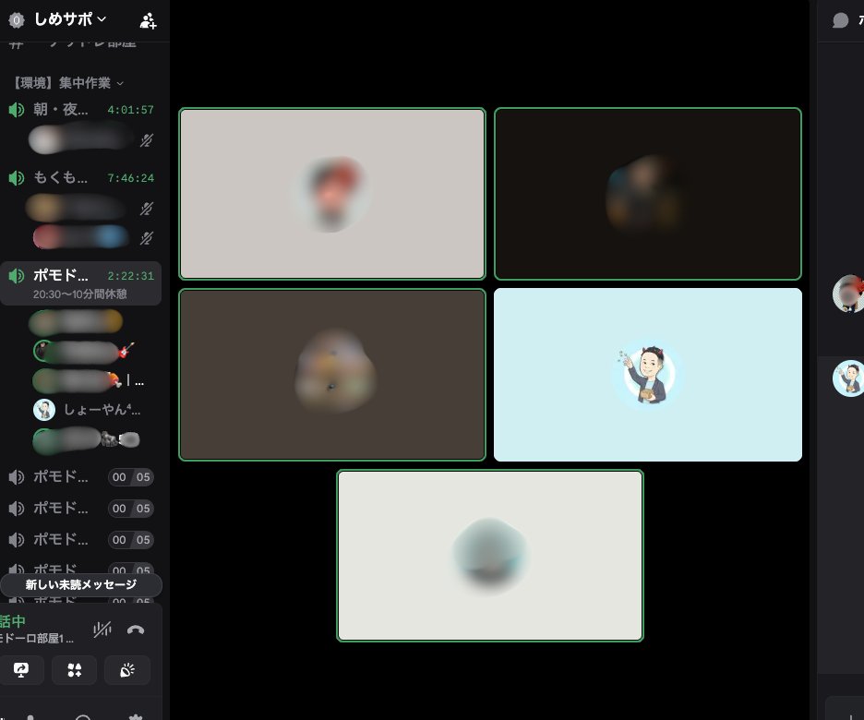Viewport: 864px width, 720px height.
Task: Open user しょーやん in voice list
Action: point(87,410)
